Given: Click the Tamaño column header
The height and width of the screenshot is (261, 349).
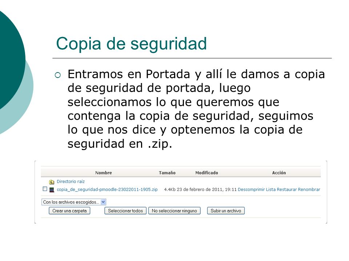Looking at the screenshot, I should point(167,173).
